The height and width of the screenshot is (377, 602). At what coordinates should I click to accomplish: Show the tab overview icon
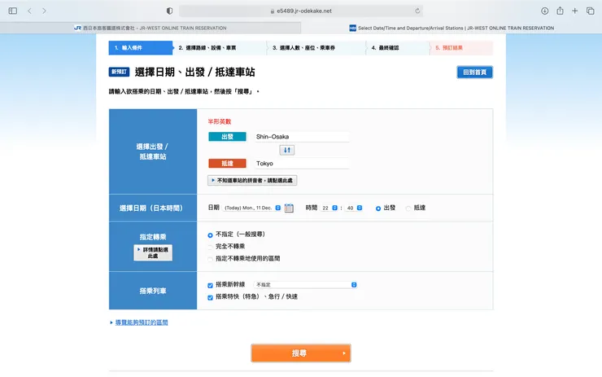(590, 11)
